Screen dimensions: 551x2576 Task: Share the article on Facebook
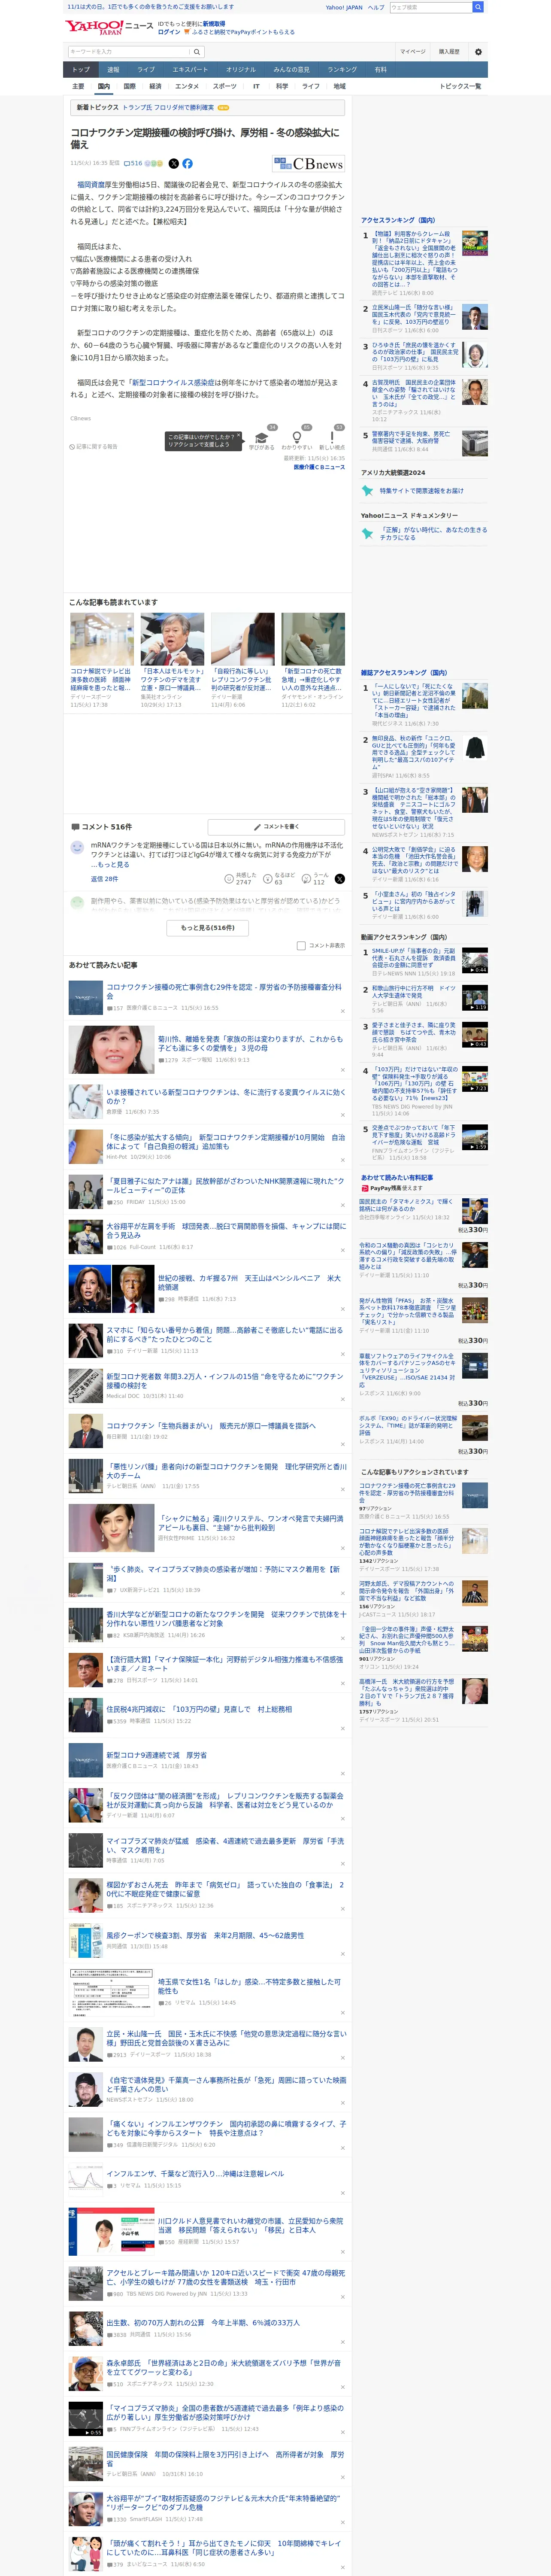pos(187,163)
